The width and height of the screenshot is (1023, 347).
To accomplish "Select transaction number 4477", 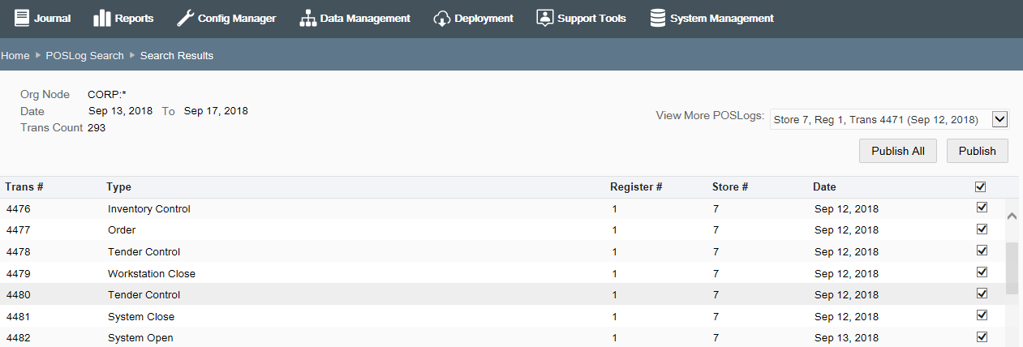I will [x=19, y=229].
